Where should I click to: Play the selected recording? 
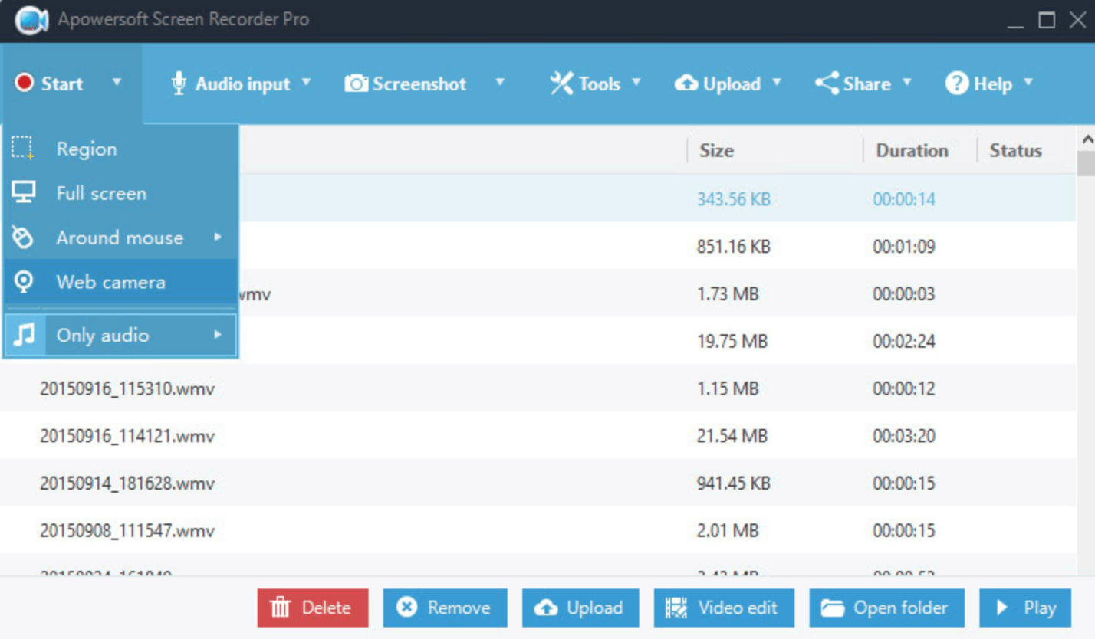1025,608
